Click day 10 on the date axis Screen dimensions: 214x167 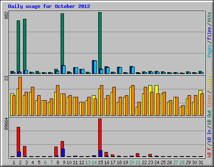click(69, 162)
